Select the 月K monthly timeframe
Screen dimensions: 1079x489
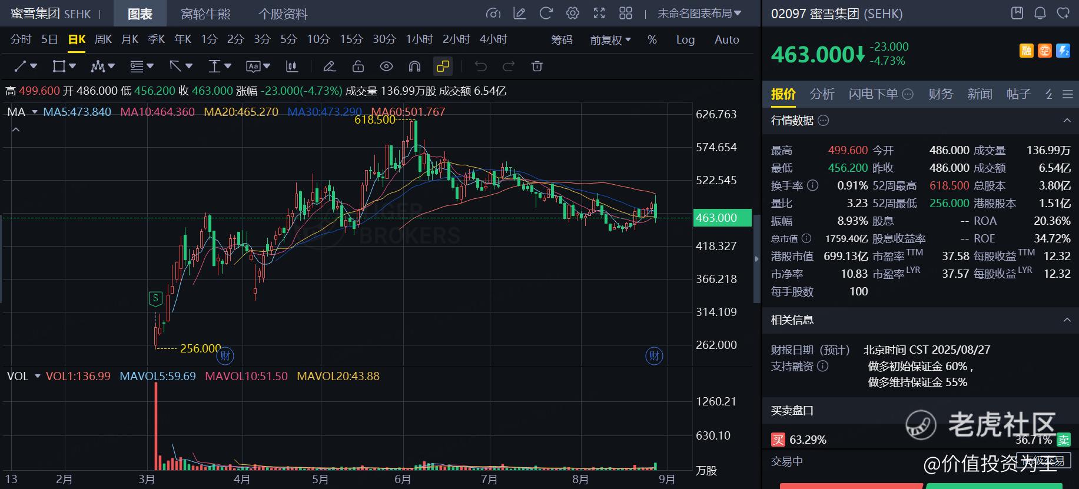(130, 39)
